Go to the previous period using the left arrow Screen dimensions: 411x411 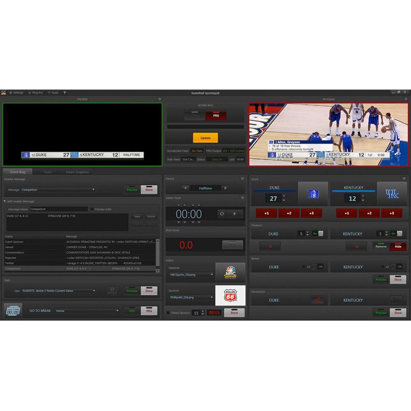tap(186, 188)
